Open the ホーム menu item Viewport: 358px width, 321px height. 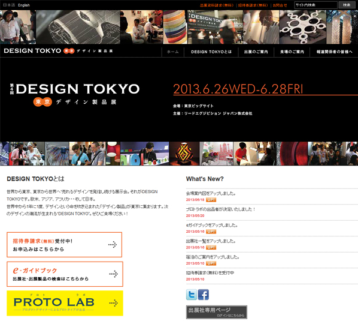tap(173, 52)
